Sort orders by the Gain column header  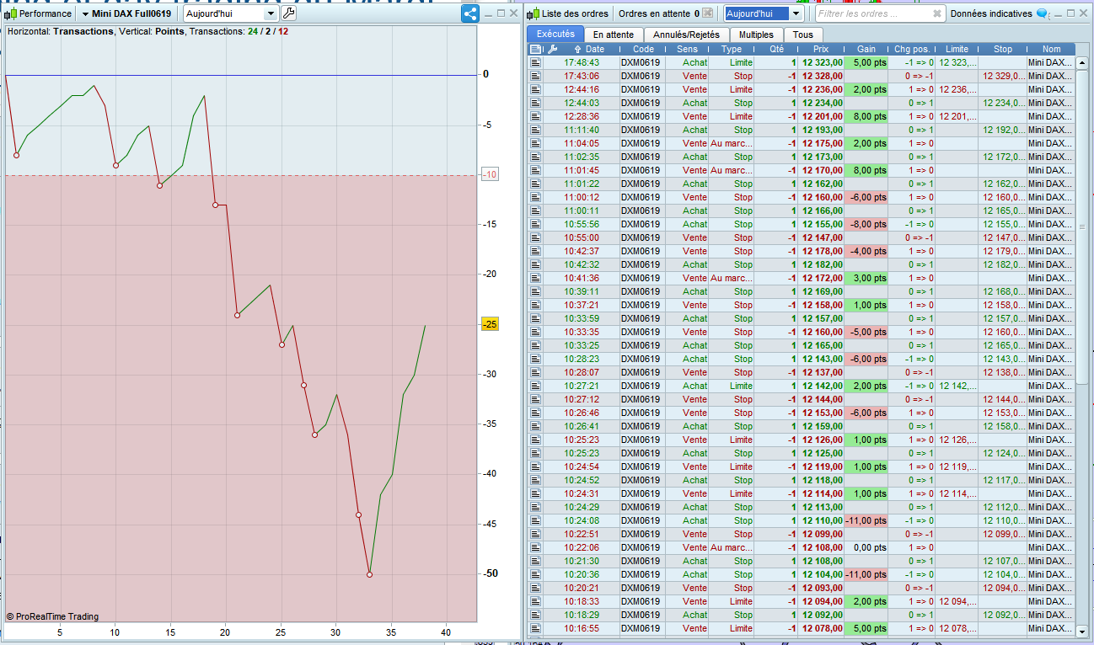tap(866, 49)
